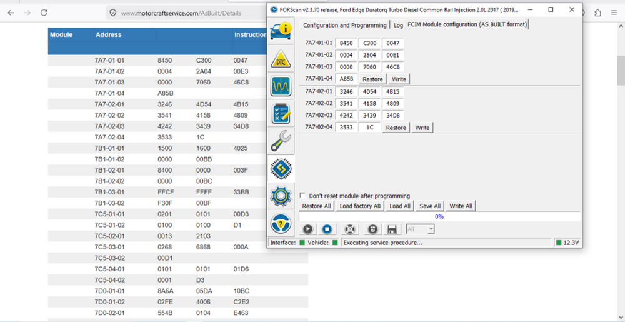
Task: Click the Play button in FORScan toolbar
Action: [307, 229]
